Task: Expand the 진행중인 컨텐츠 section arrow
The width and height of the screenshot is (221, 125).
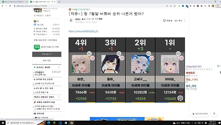Action: [x=59, y=97]
